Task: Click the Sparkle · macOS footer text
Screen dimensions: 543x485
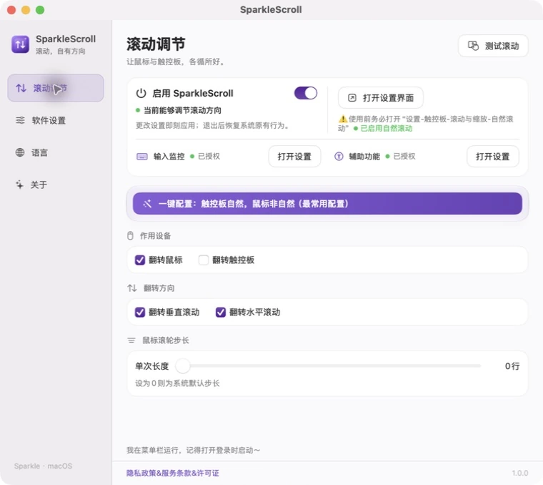Action: [x=44, y=466]
